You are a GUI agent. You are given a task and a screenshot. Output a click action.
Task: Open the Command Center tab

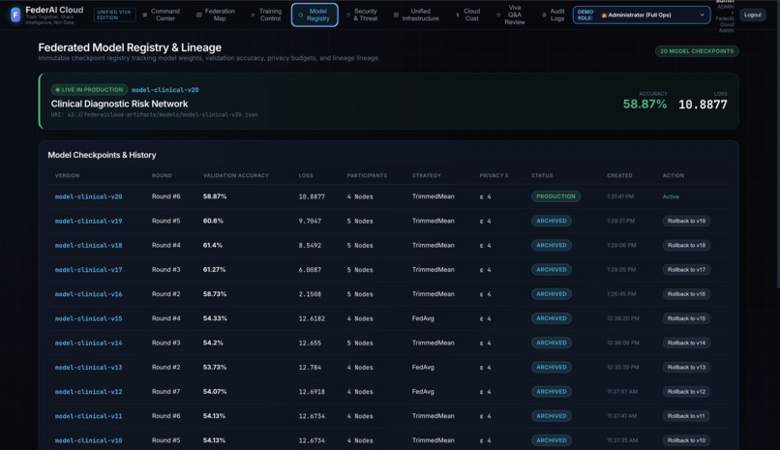[162, 15]
